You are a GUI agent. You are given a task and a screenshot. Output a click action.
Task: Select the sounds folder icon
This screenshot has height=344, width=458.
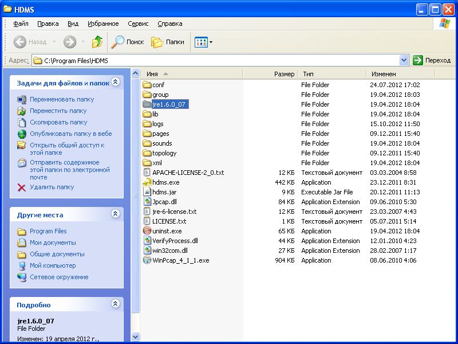click(147, 143)
